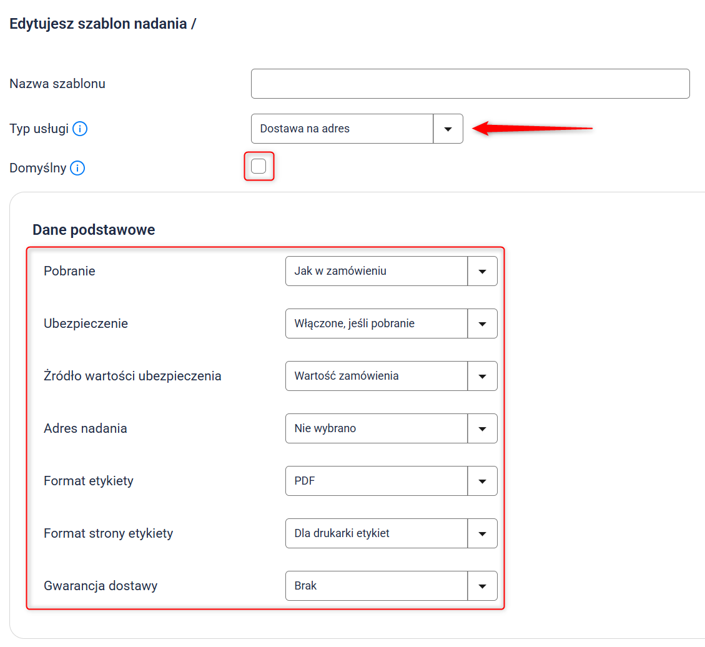Click the caret arrow of Typ usługi dropdown
The height and width of the screenshot is (647, 705).
coord(448,129)
